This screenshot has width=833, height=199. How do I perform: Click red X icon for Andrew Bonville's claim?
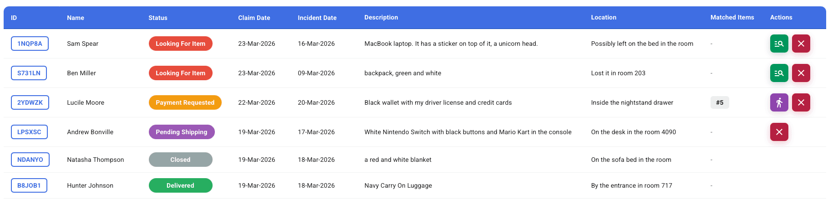click(x=779, y=132)
